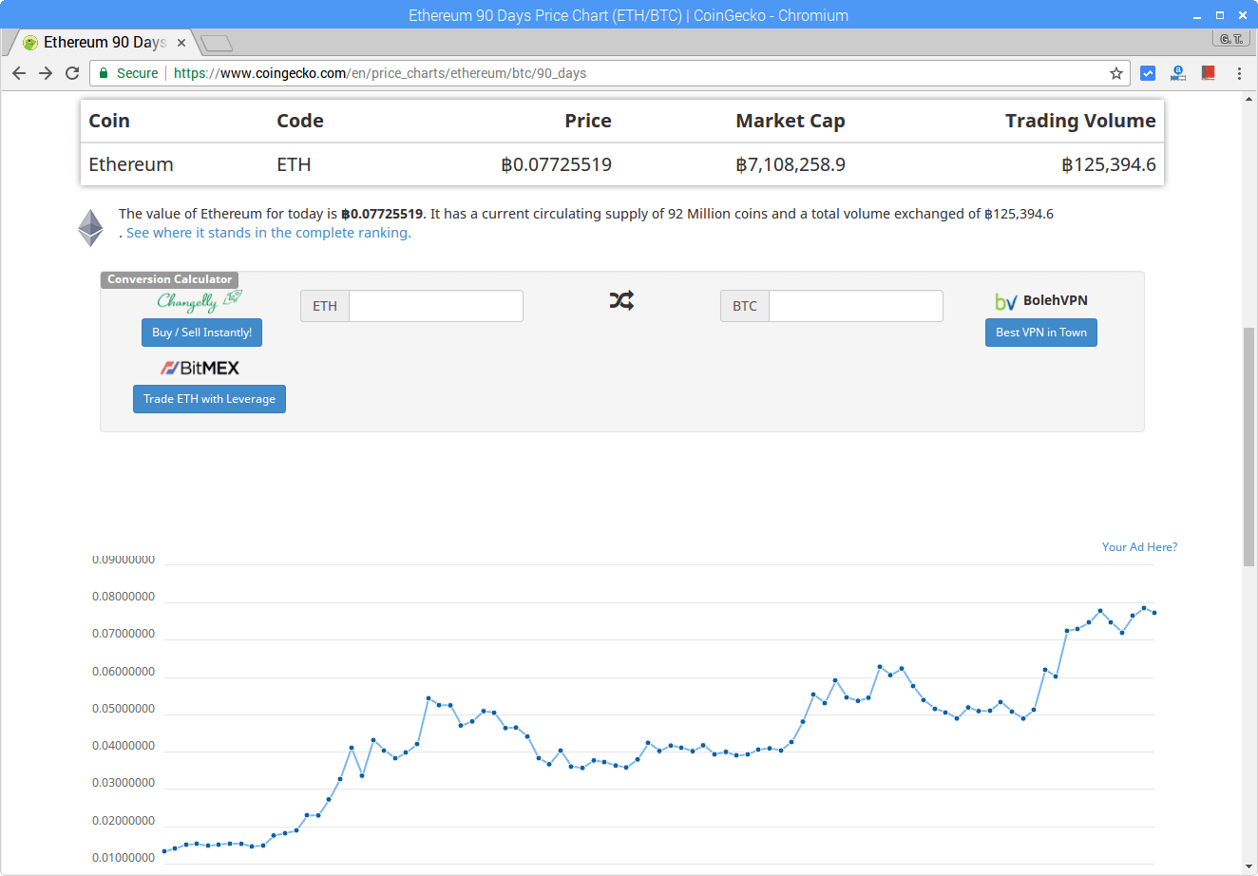This screenshot has height=876, width=1258.
Task: Click the Buy / Sell Instantly! button
Action: point(201,333)
